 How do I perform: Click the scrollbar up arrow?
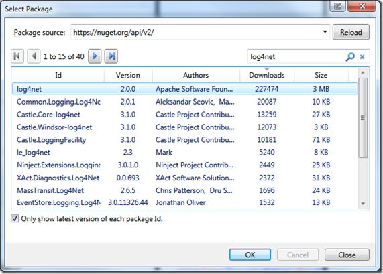[363, 72]
